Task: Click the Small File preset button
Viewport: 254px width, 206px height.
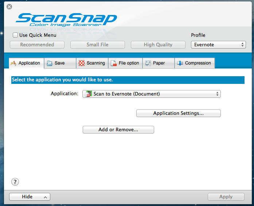Action: pyautogui.click(x=98, y=45)
